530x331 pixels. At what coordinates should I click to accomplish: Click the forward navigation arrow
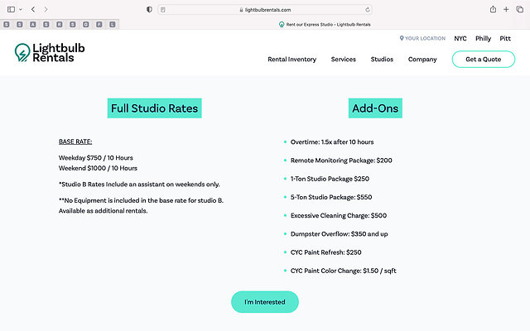[46, 9]
